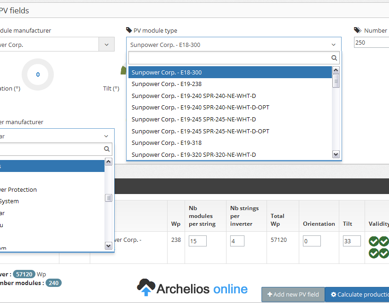Viewport: 389px width, 303px height.
Task: Click the search magnifier in PV module type dropdown
Action: tap(334, 58)
